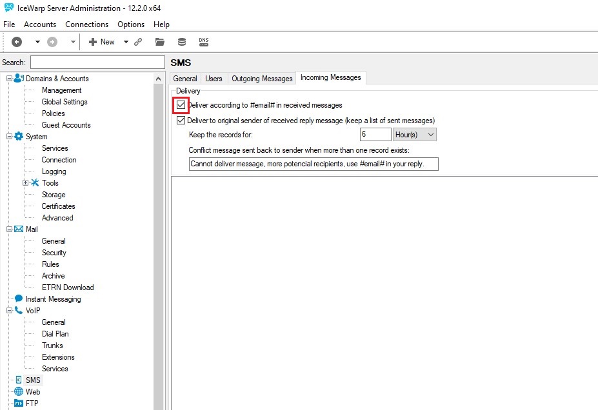This screenshot has width=598, height=410.
Task: Click the Web globe icon
Action: [x=19, y=391]
